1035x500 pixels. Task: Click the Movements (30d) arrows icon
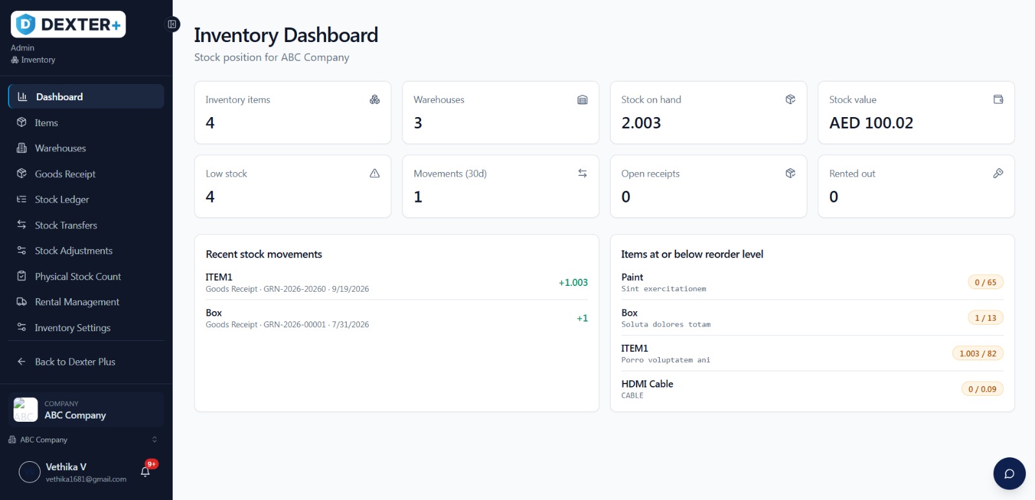coord(582,173)
